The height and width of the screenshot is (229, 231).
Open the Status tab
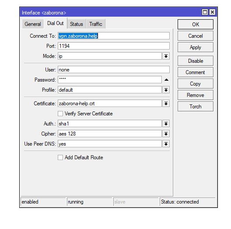pyautogui.click(x=76, y=24)
